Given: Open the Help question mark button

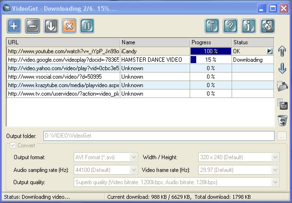Looking at the screenshot, I should [230, 25].
